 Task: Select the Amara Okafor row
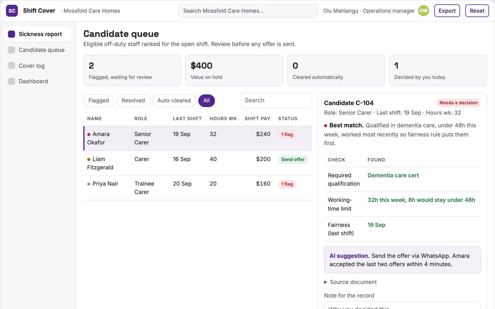197,138
